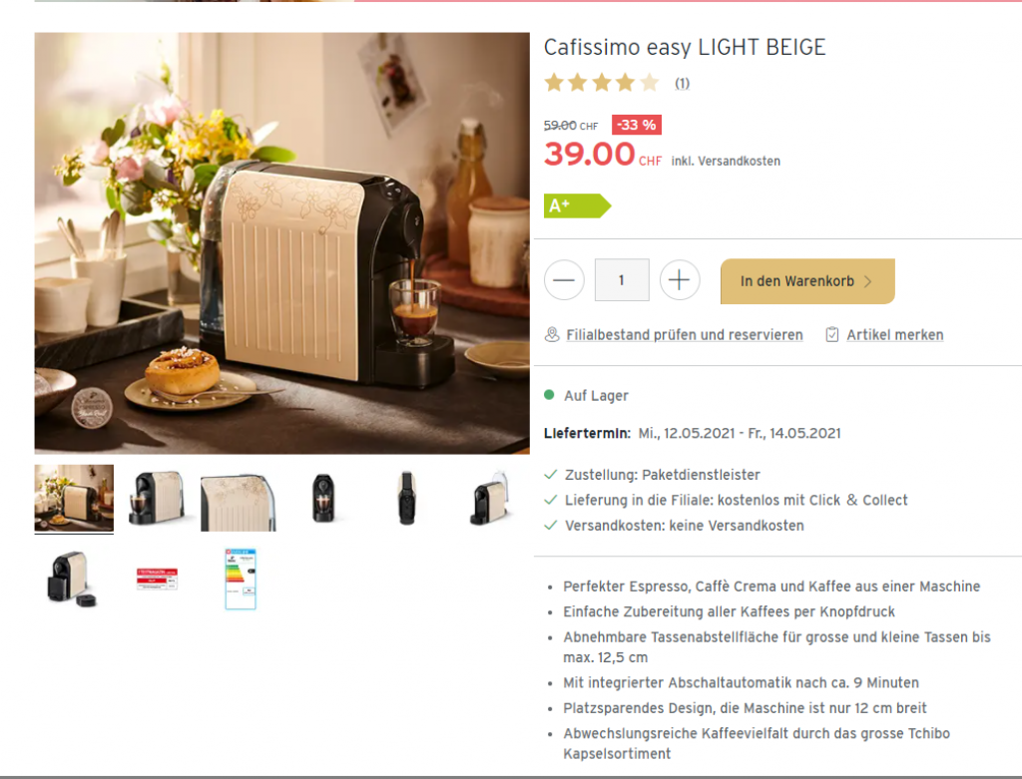The image size is (1022, 779).
Task: Open the review count (1)
Action: pyautogui.click(x=682, y=84)
